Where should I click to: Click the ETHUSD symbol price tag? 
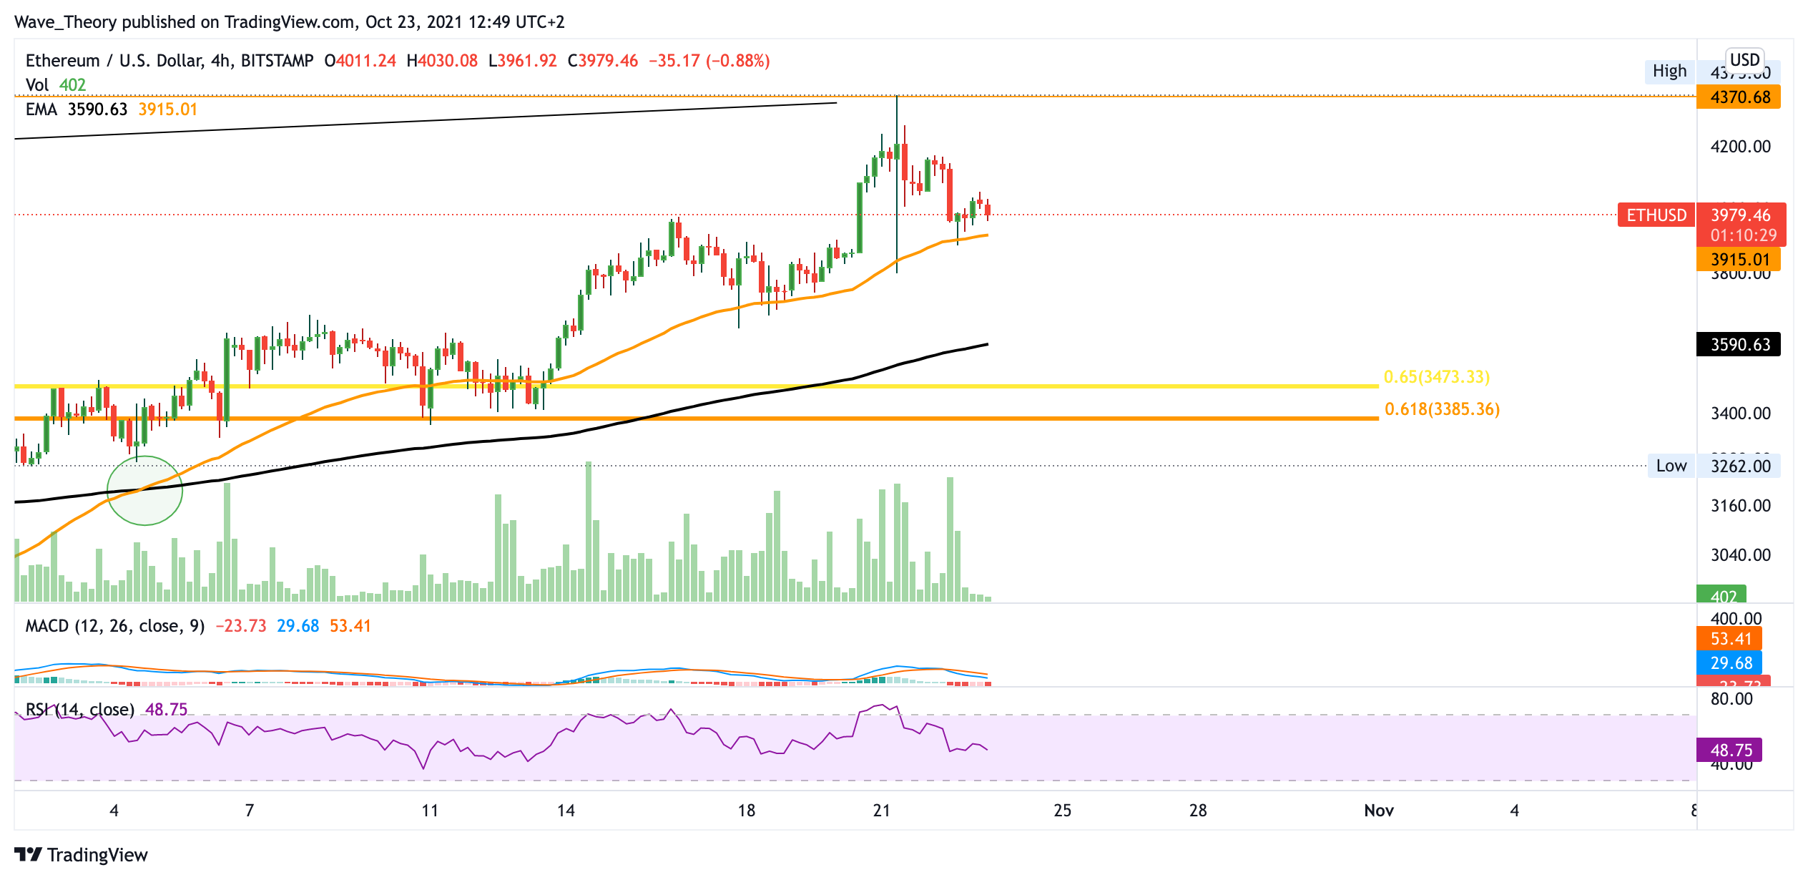click(1656, 215)
